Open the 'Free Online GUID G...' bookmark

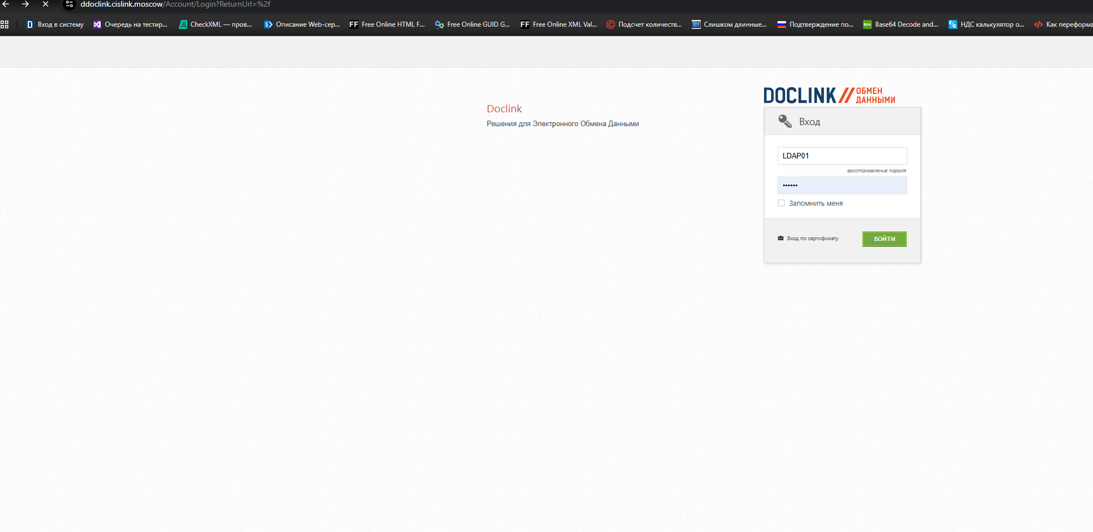point(473,24)
